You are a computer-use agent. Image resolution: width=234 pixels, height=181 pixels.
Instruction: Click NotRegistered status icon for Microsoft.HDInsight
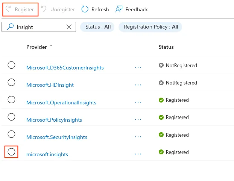point(161,83)
